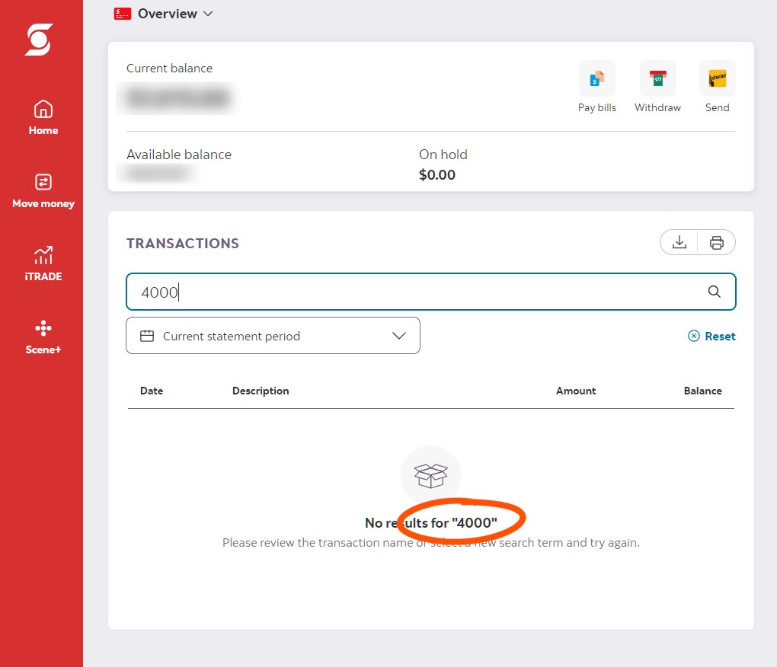This screenshot has width=777, height=667.
Task: Click the red card icon beside Overview
Action: tap(123, 14)
